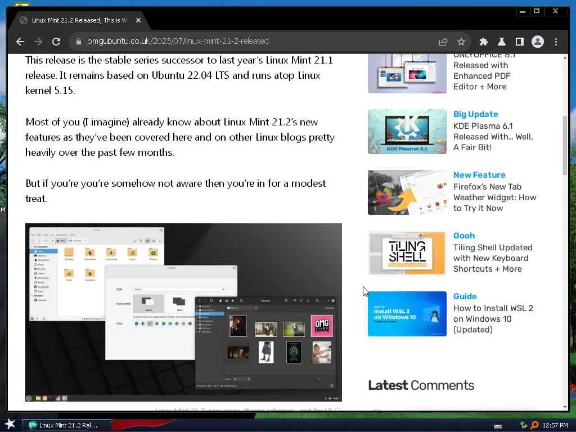Select the Linux Mint 21.2 Released tab
The height and width of the screenshot is (432, 576).
point(80,20)
